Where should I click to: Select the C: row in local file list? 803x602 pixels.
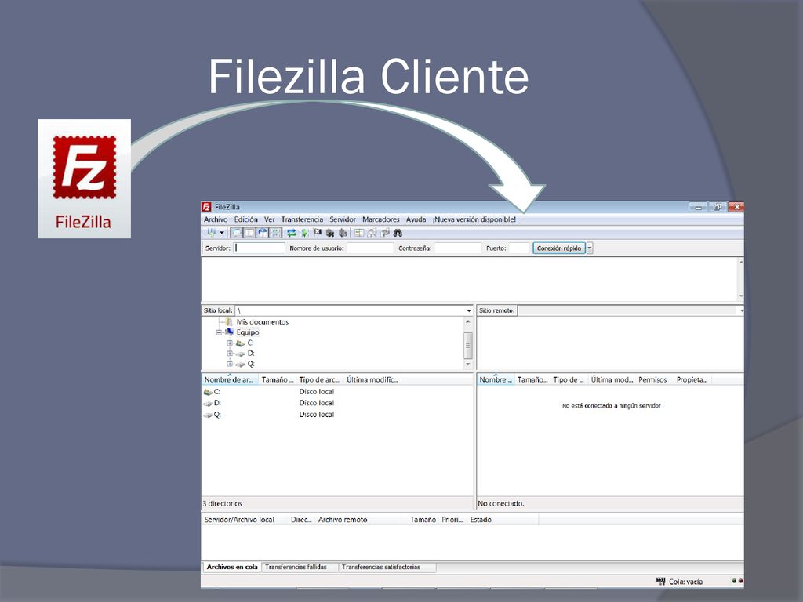pyautogui.click(x=337, y=392)
